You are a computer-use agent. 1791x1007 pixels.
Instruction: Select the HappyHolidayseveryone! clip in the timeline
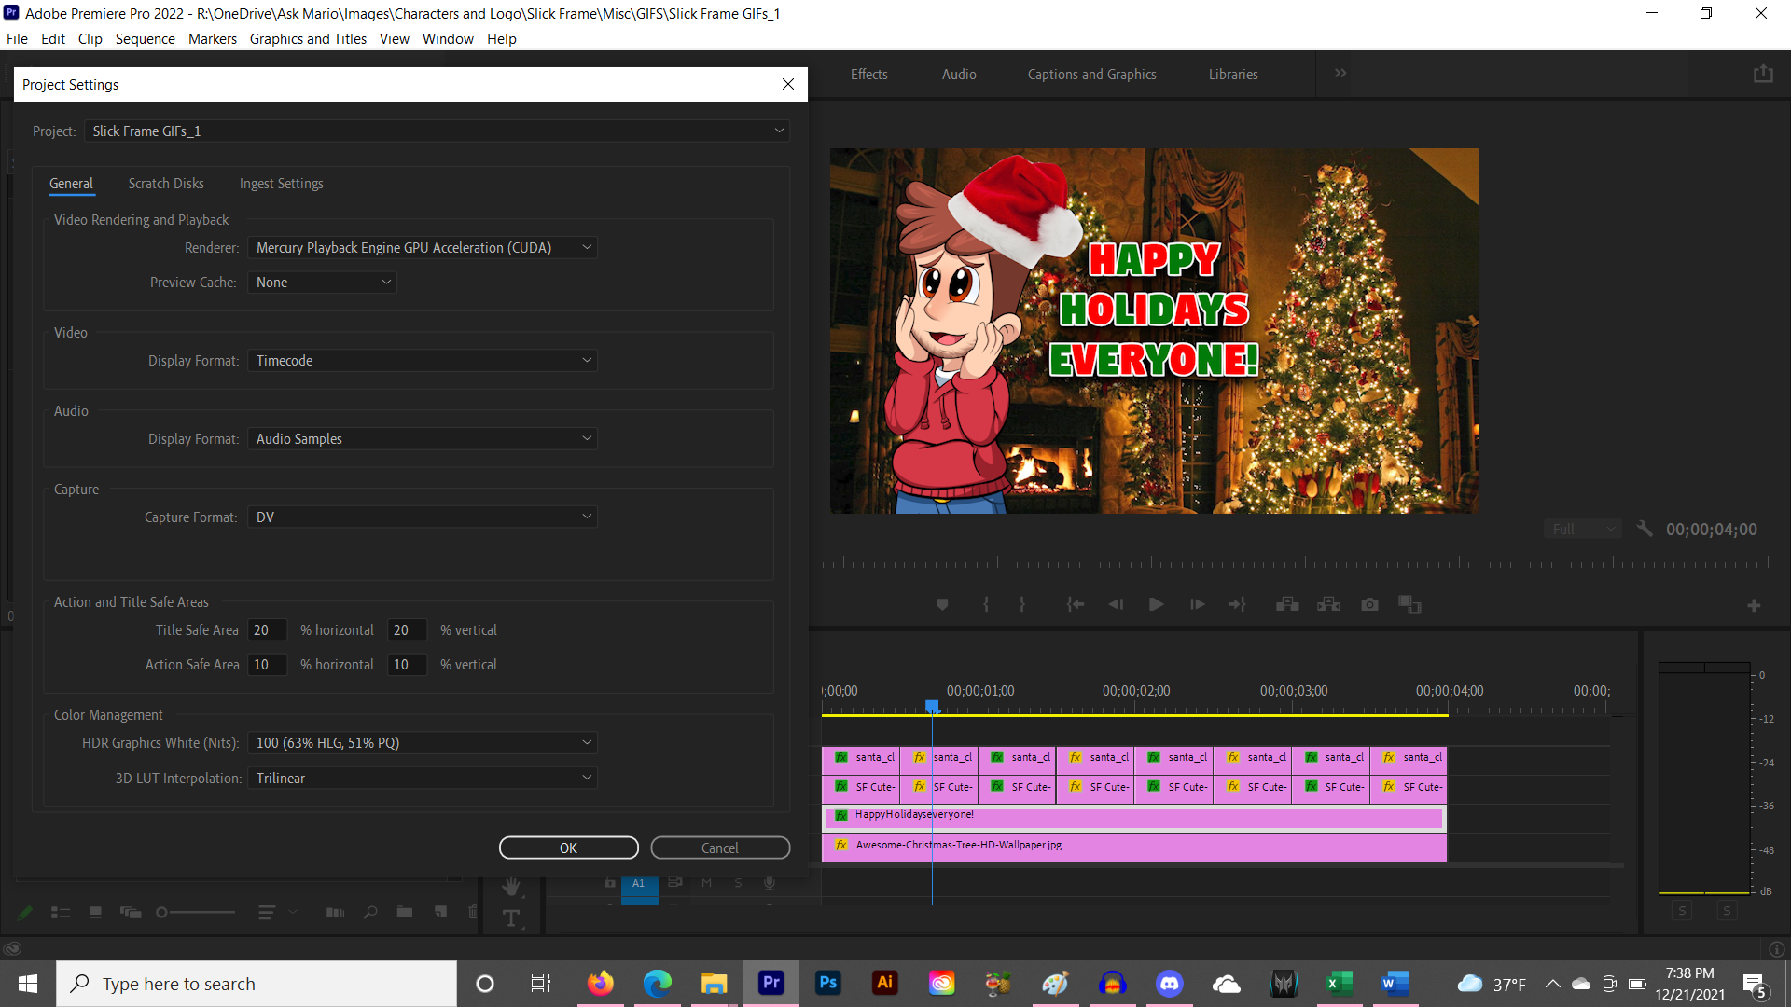pos(1119,818)
